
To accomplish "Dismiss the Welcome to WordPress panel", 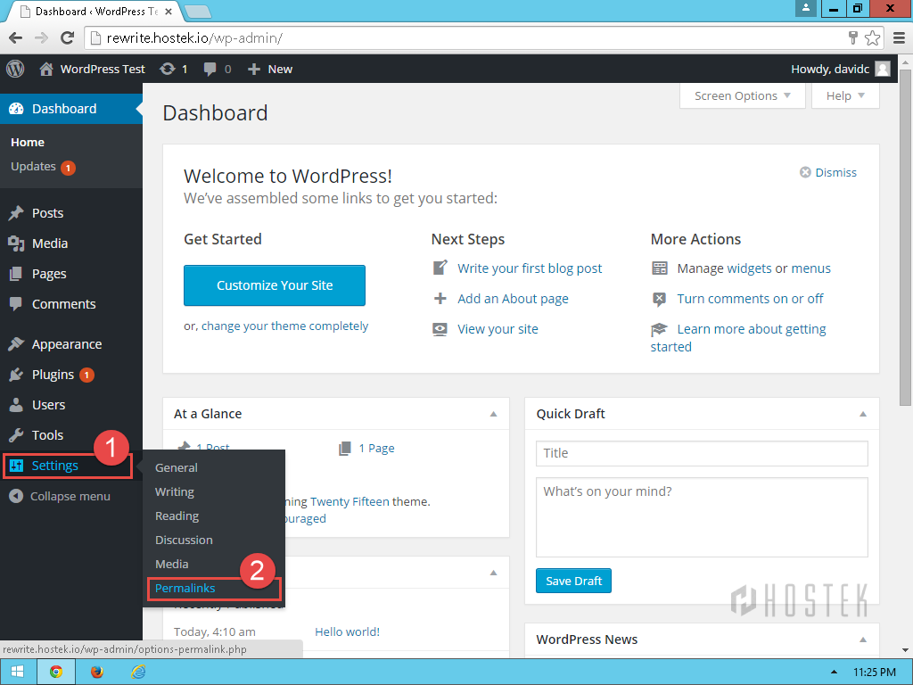I will click(x=828, y=172).
